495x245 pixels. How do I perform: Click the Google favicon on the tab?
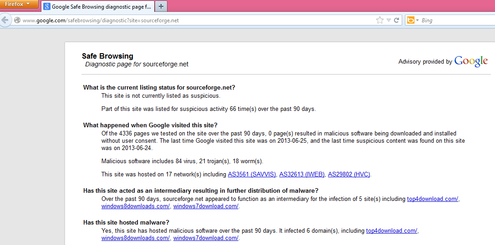pyautogui.click(x=47, y=6)
